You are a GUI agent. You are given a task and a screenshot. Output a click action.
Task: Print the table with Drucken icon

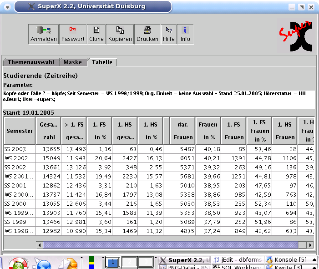(147, 34)
